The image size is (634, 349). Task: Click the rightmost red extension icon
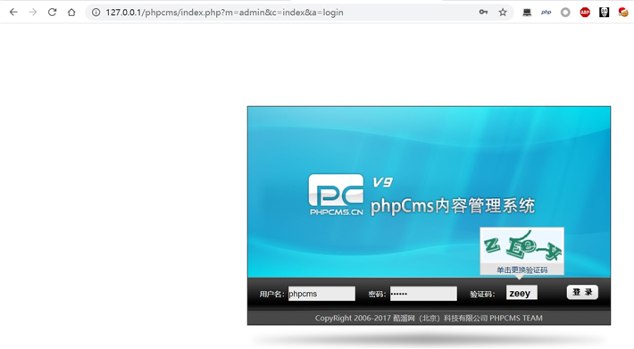click(623, 12)
